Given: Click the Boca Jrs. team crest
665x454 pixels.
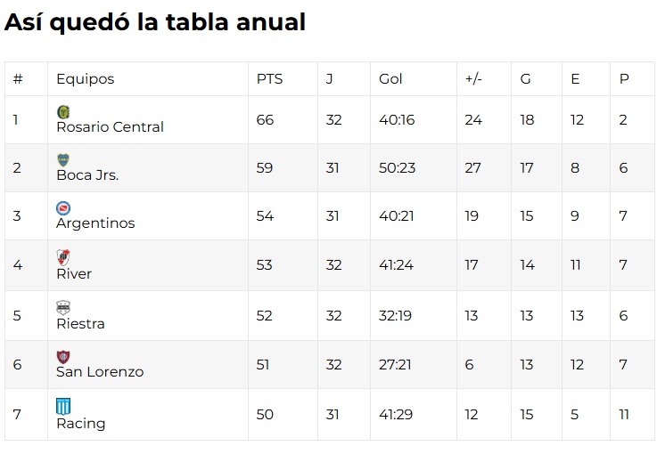Looking at the screenshot, I should pos(63,159).
